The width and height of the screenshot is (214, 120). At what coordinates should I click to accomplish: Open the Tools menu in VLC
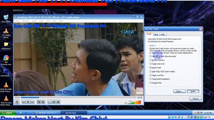[48, 21]
